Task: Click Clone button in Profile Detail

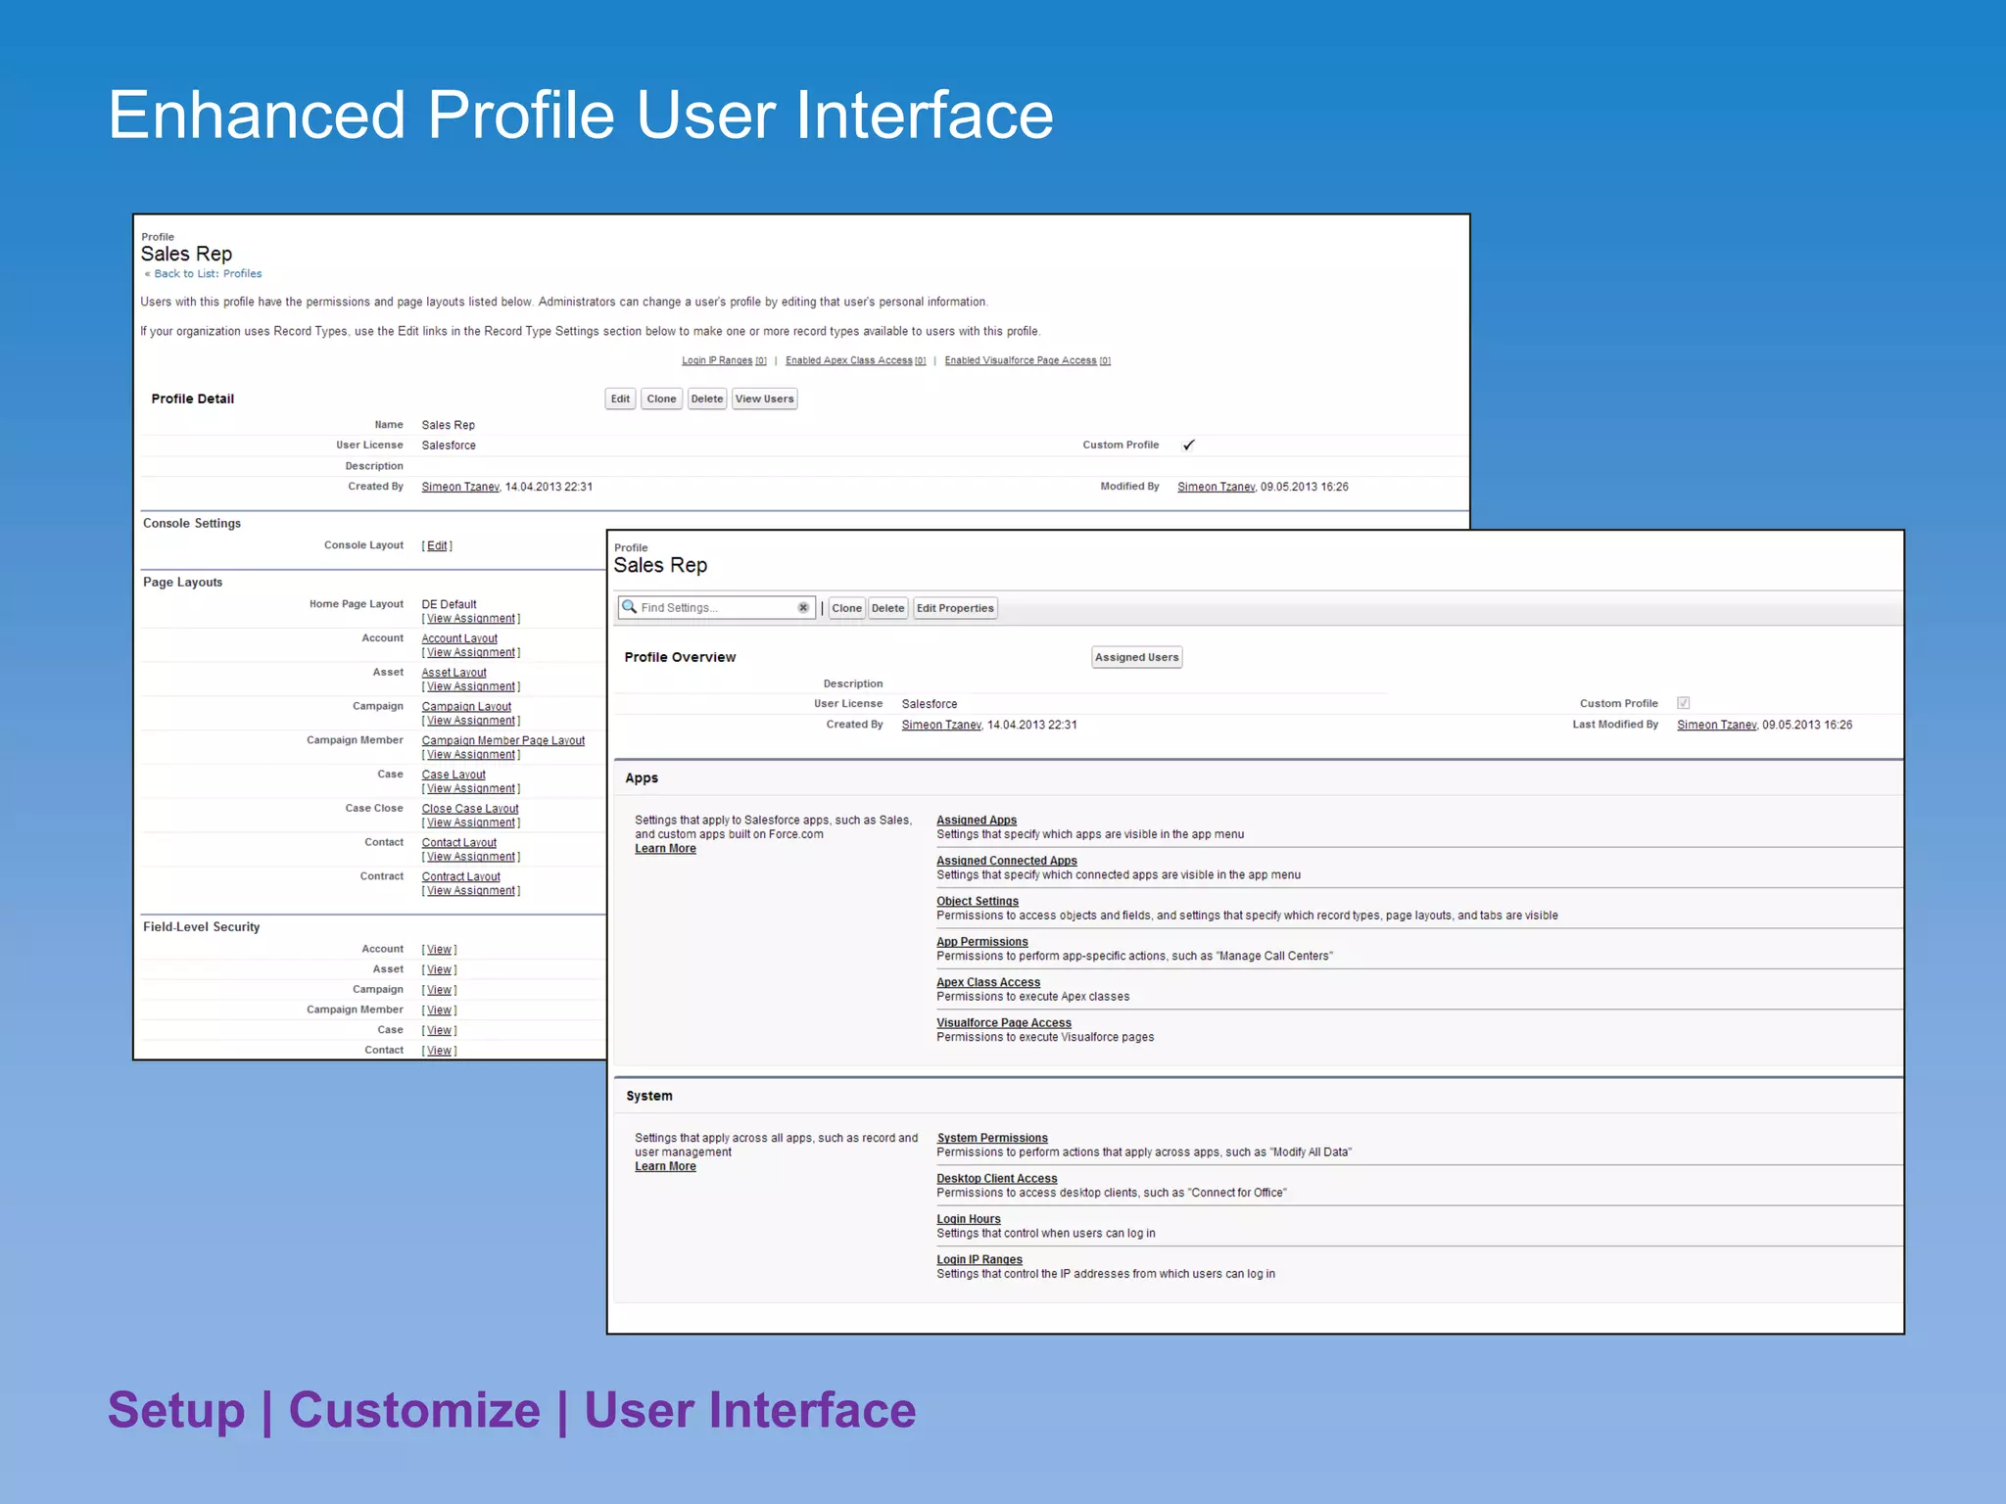Action: pyautogui.click(x=661, y=399)
